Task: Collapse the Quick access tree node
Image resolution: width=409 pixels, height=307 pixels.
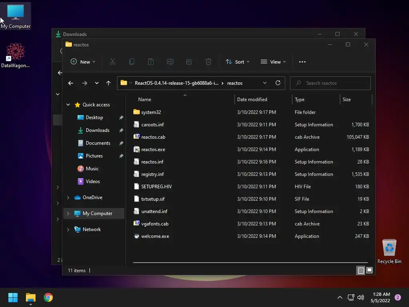Action: tap(68, 105)
